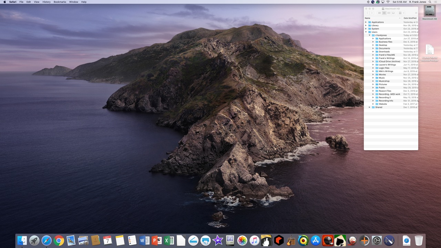Click the Photos app Dock icon
The height and width of the screenshot is (248, 441).
pyautogui.click(x=242, y=240)
